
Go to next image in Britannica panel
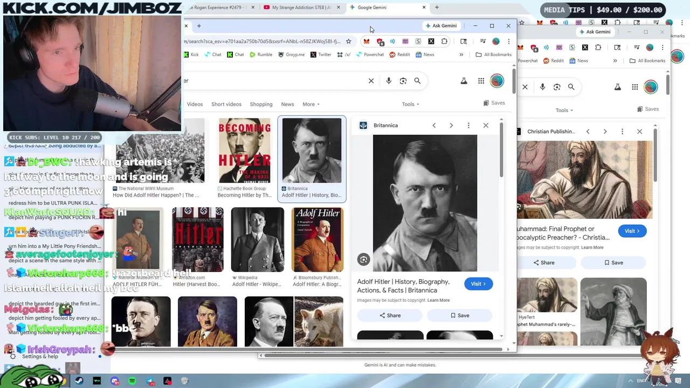pos(451,126)
